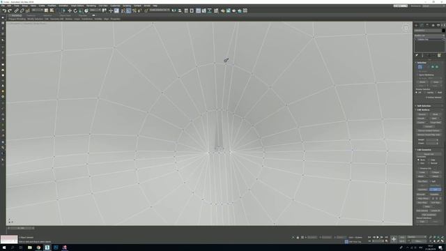This screenshot has height=251, width=446.
Task: Click Configure Modifier Sets icon
Action: [x=439, y=55]
